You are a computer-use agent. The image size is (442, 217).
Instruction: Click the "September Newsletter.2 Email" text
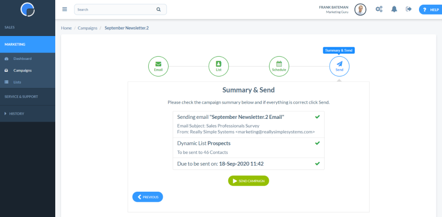tap(247, 117)
